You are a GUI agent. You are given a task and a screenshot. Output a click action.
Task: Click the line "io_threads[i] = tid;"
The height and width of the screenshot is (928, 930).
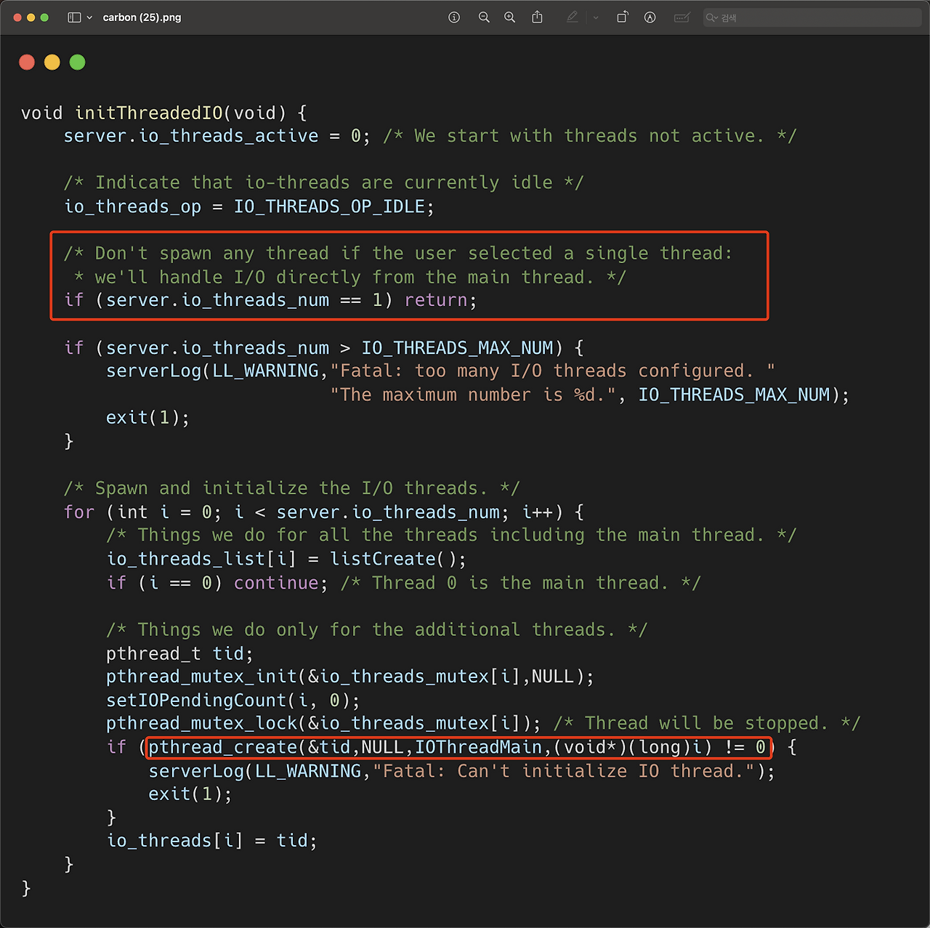212,842
